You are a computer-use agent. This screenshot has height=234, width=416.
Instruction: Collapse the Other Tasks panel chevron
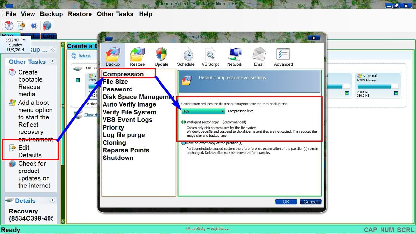click(53, 62)
